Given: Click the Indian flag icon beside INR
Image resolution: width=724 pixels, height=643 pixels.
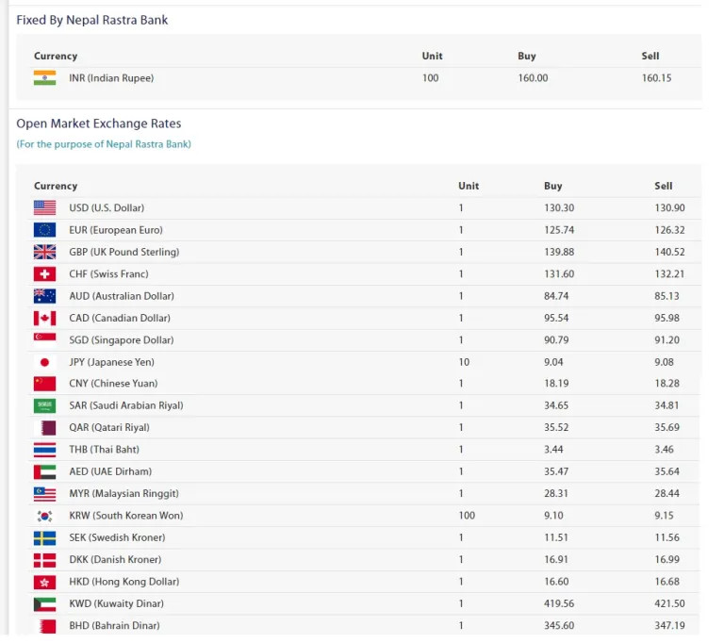Looking at the screenshot, I should coord(45,78).
